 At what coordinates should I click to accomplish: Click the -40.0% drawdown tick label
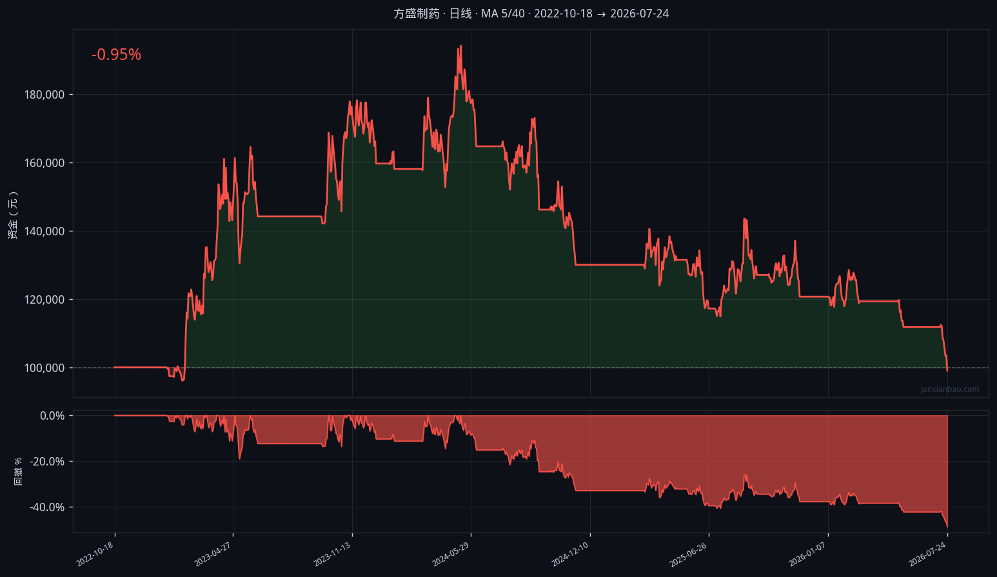[47, 507]
